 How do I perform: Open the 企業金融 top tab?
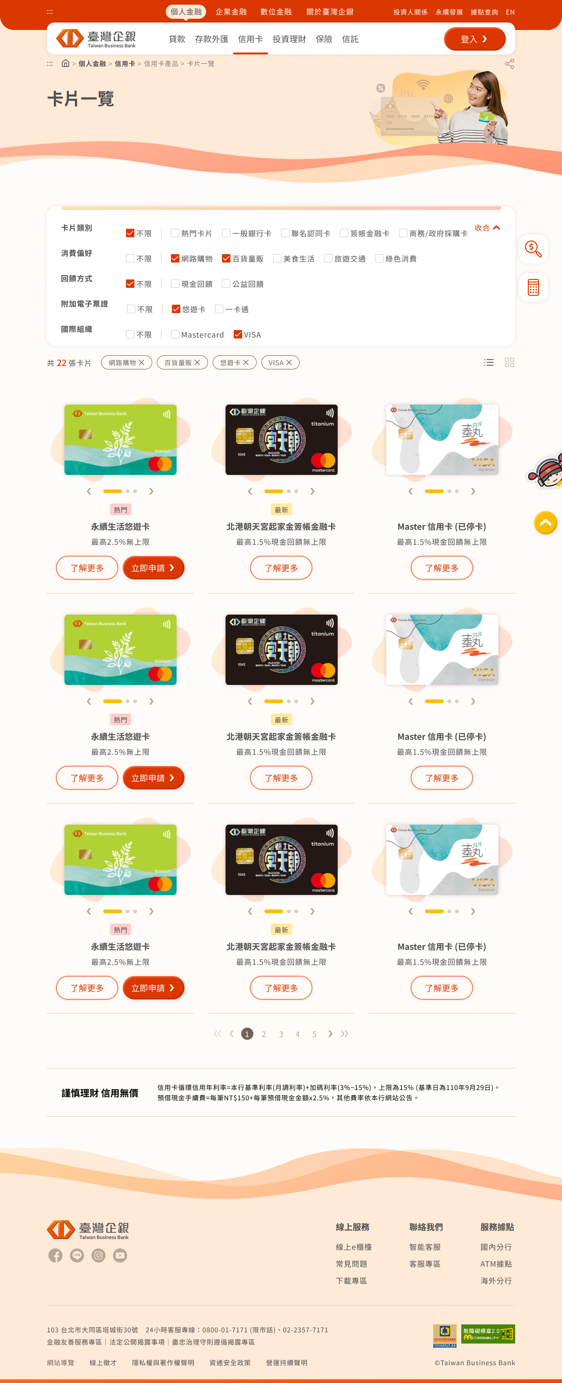click(x=231, y=12)
